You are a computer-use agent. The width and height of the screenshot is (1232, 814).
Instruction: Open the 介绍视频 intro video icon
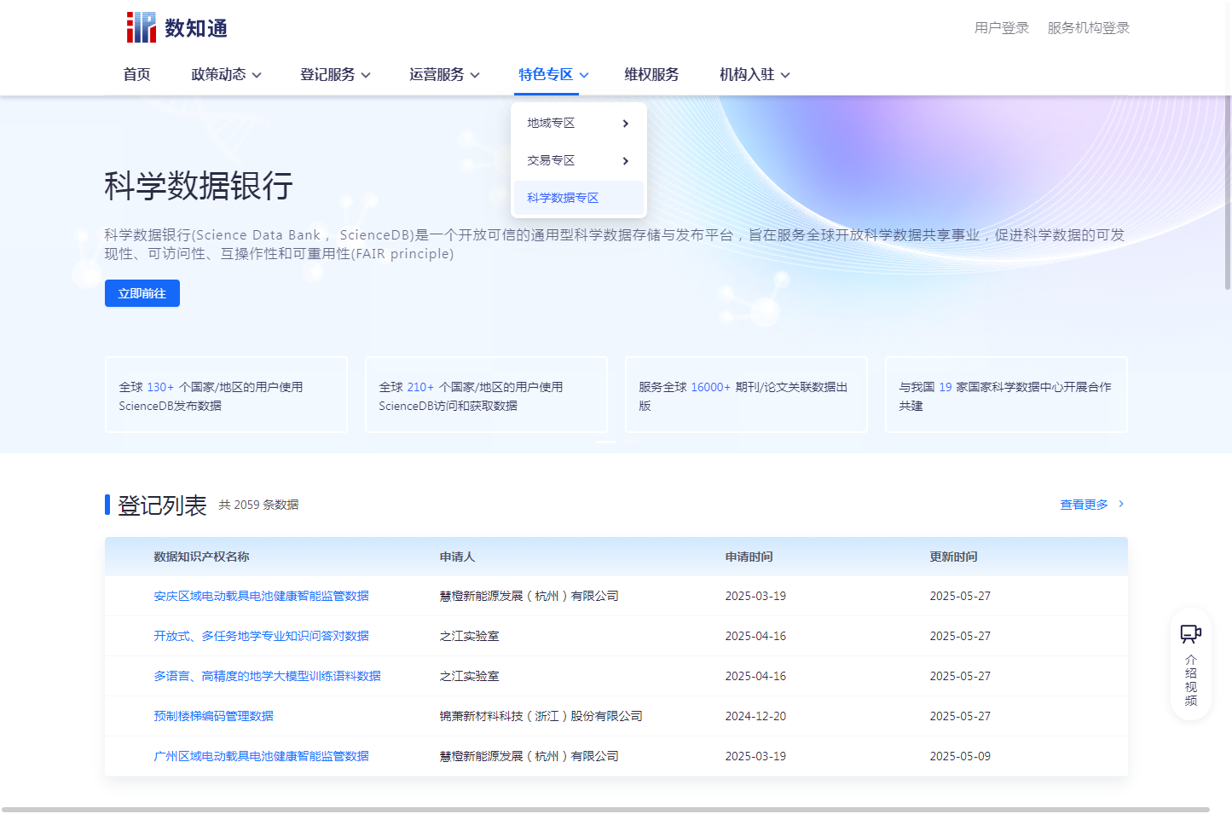point(1190,634)
